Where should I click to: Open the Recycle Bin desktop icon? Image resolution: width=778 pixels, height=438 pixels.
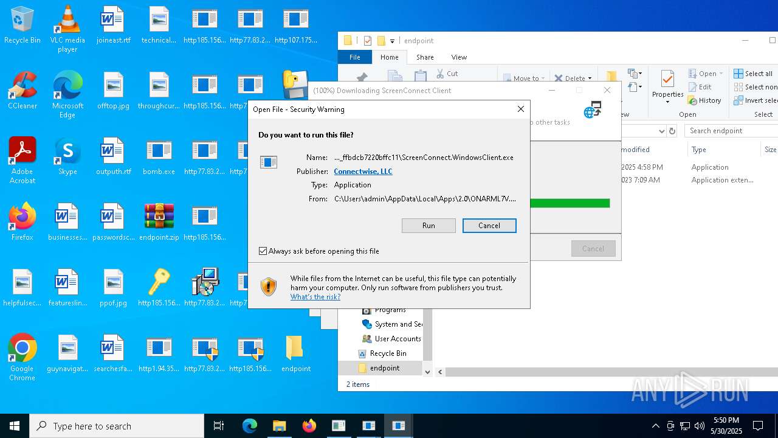pos(22,24)
